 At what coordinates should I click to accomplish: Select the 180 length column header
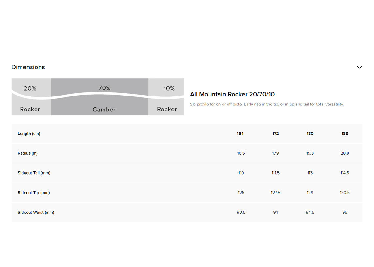310,133
